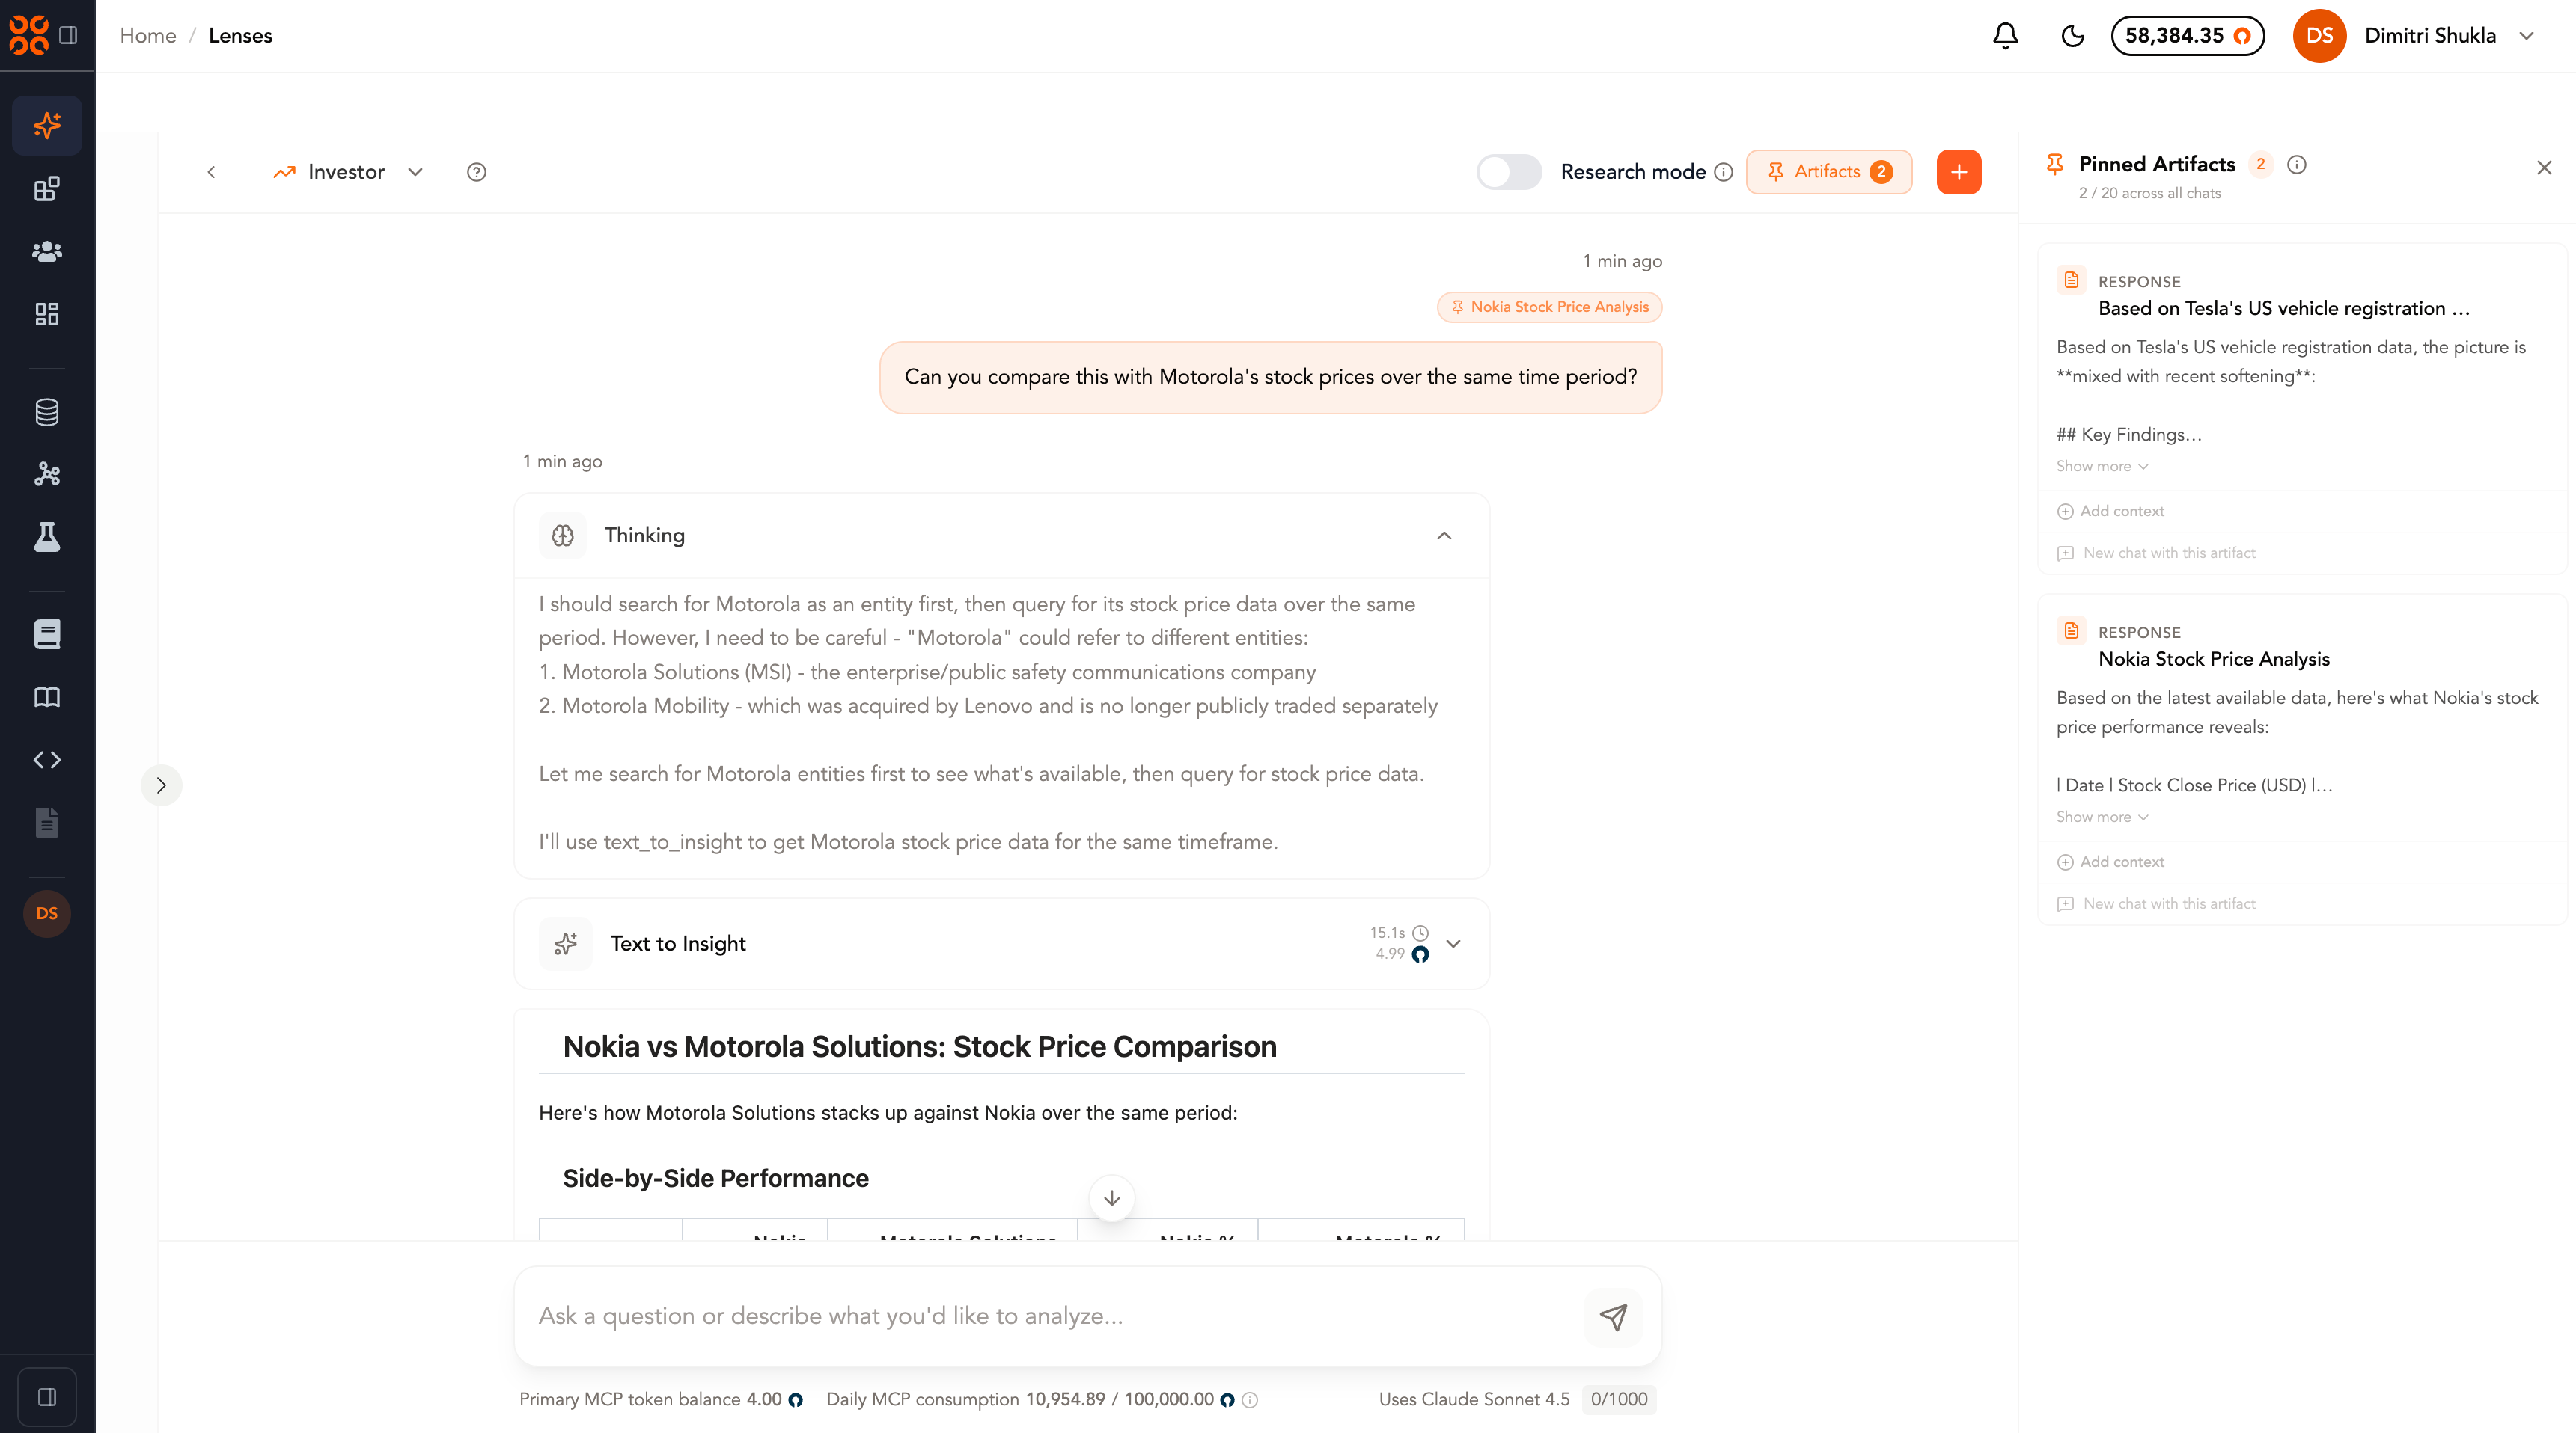Click the user message about Motorola's stock prices
The width and height of the screenshot is (2576, 1433).
point(1271,378)
